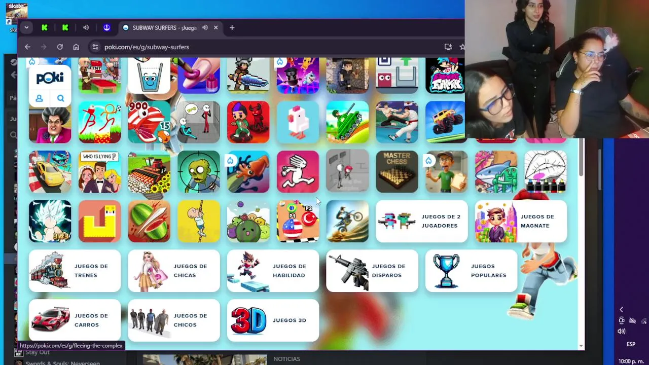Open the yellow snake game thumbnail

[99, 222]
